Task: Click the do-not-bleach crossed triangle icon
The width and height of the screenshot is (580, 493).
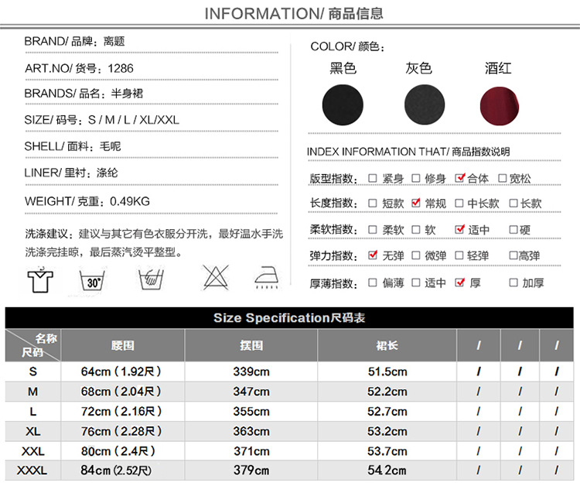Action: click(216, 277)
